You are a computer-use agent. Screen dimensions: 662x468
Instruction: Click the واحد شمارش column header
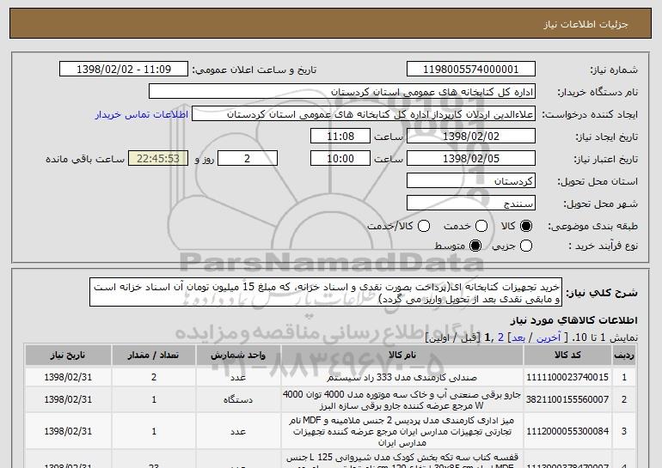[x=238, y=355]
